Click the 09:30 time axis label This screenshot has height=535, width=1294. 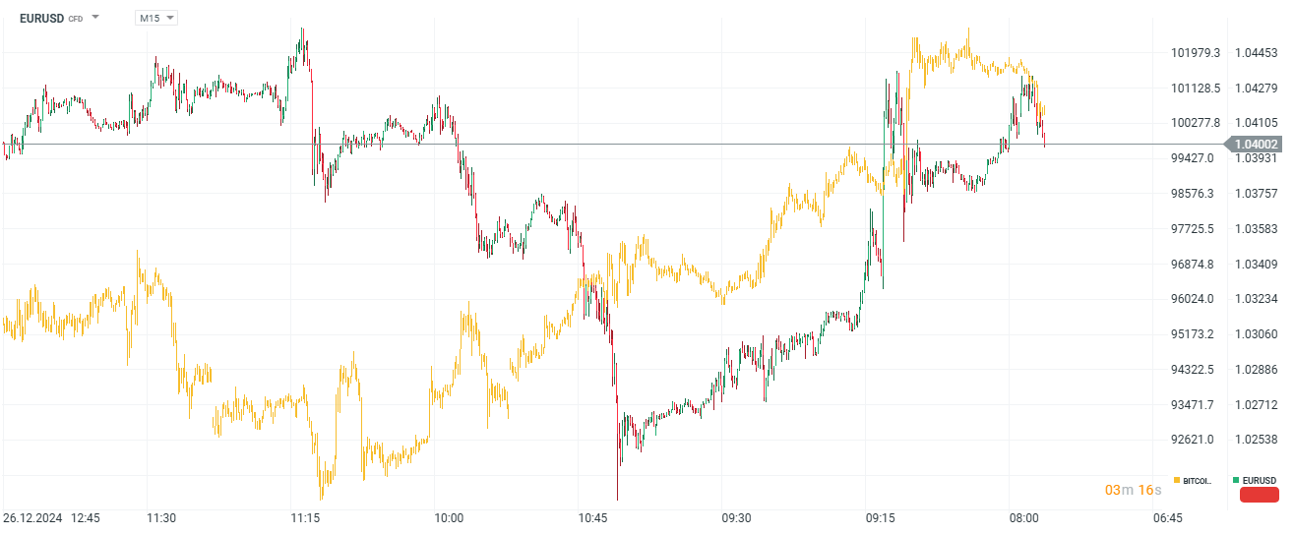736,517
